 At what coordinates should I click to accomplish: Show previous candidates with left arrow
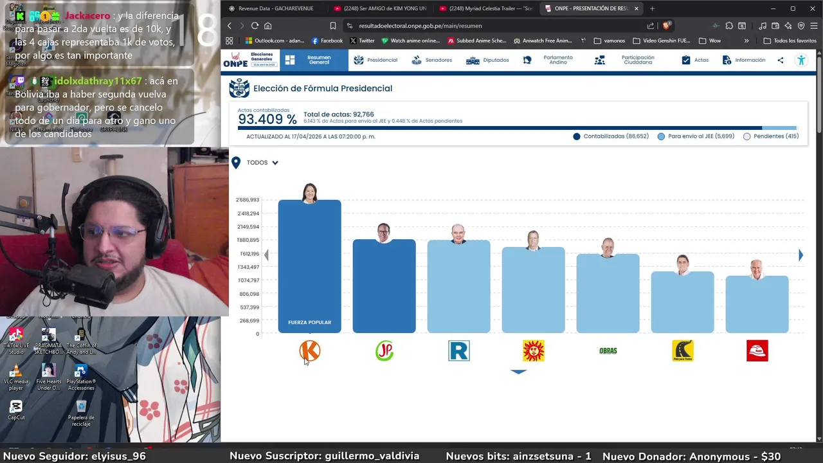point(266,255)
